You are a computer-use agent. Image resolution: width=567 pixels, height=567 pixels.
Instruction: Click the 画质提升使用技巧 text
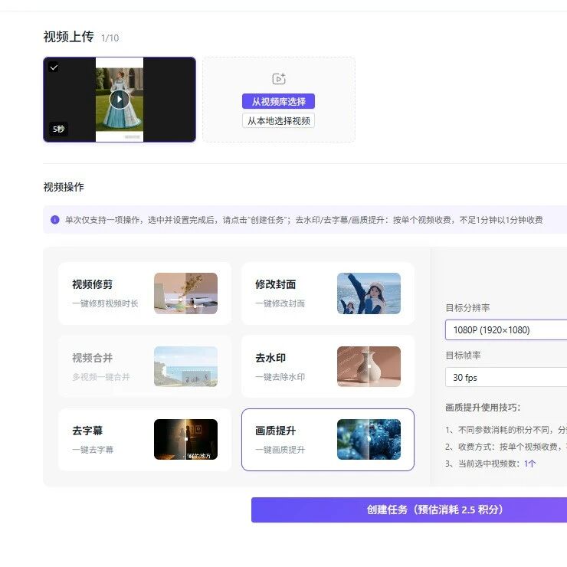[483, 408]
